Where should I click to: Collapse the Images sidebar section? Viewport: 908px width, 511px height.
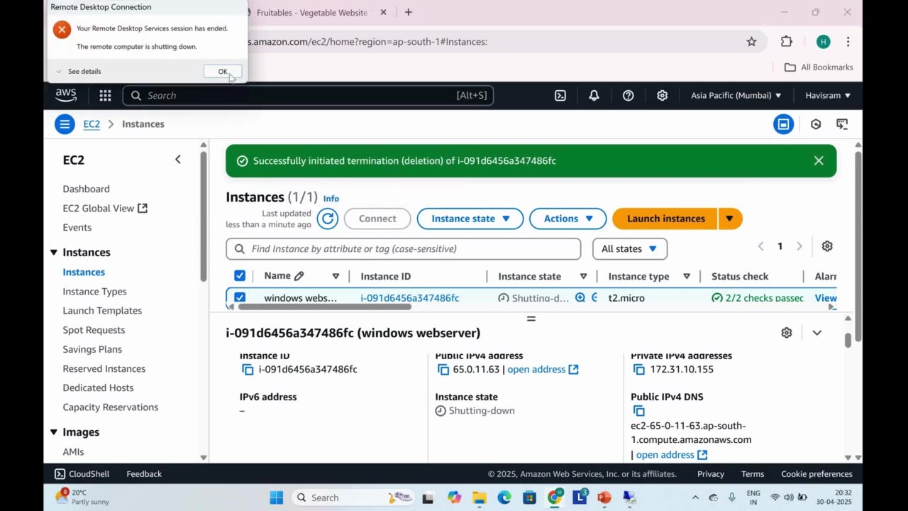(x=54, y=432)
